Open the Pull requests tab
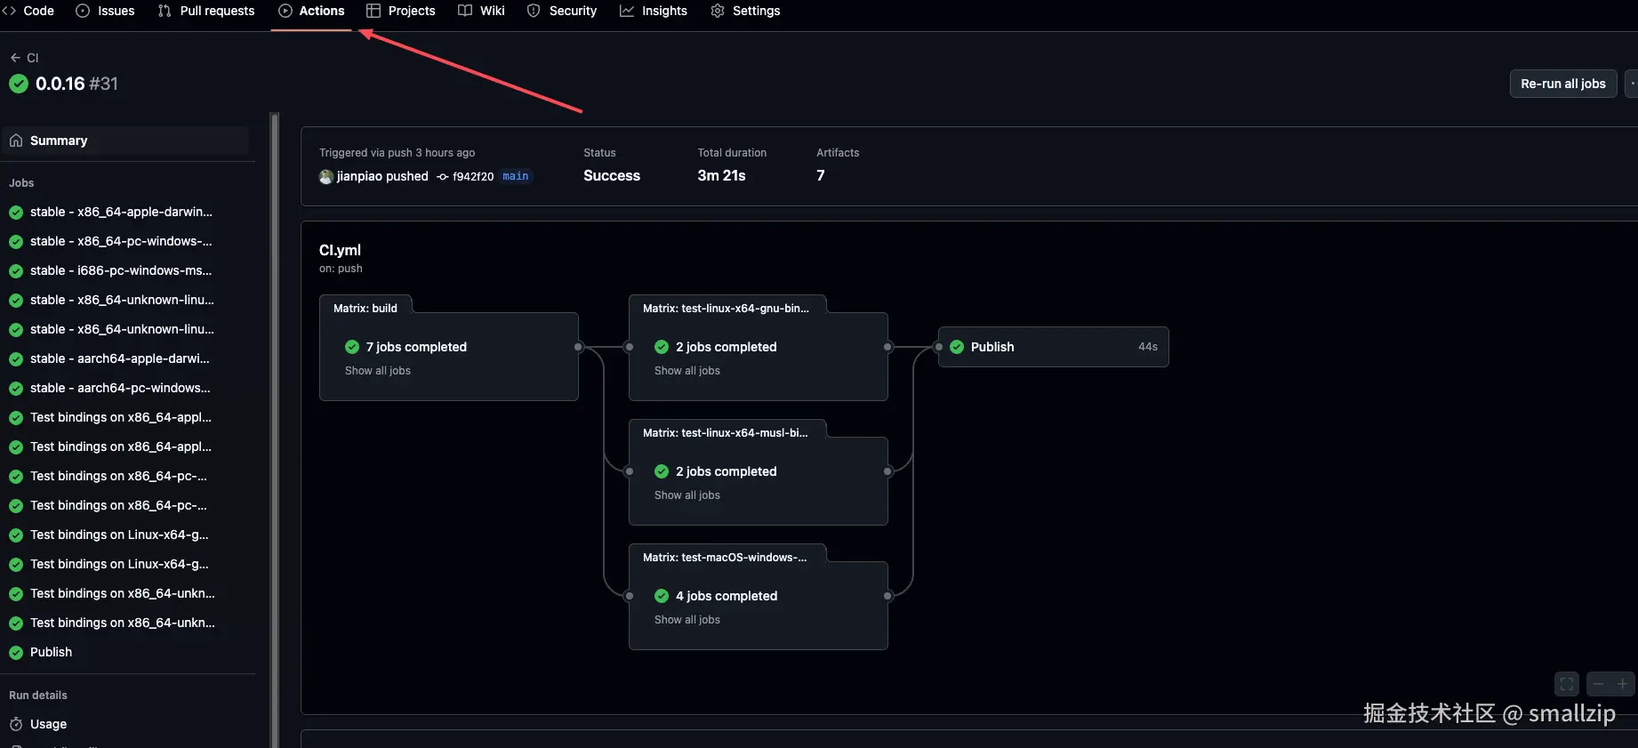The image size is (1638, 748). [x=207, y=11]
